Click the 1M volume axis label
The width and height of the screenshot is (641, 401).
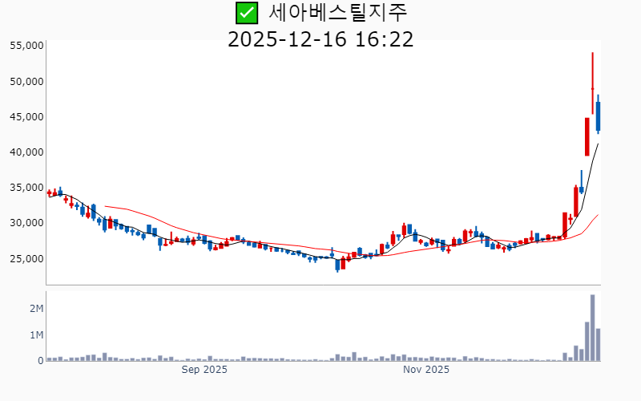click(36, 334)
